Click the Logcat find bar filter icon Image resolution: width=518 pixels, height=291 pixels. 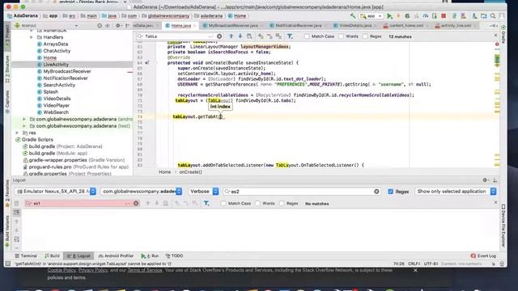pos(206,203)
